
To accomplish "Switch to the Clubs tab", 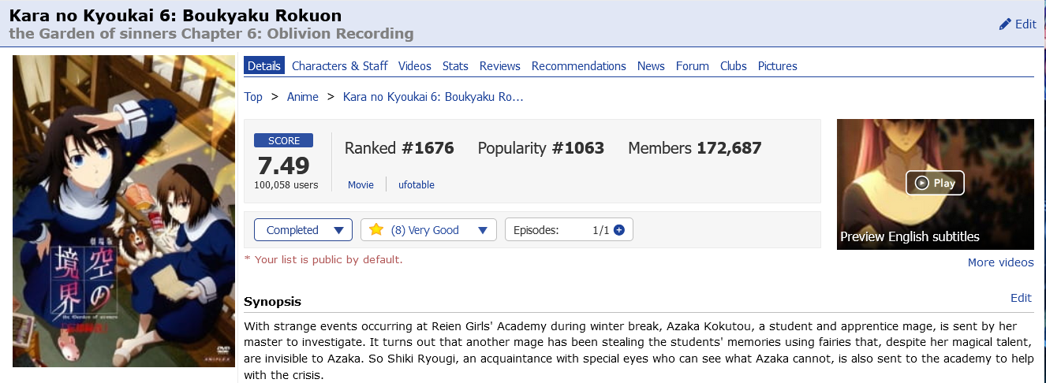I will (x=733, y=66).
